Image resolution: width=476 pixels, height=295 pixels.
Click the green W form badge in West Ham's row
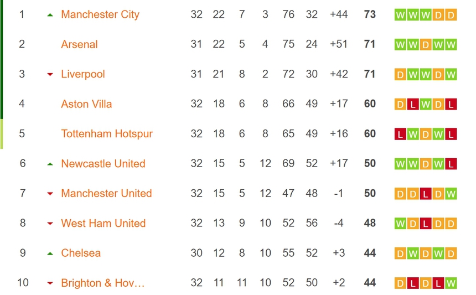coord(400,224)
